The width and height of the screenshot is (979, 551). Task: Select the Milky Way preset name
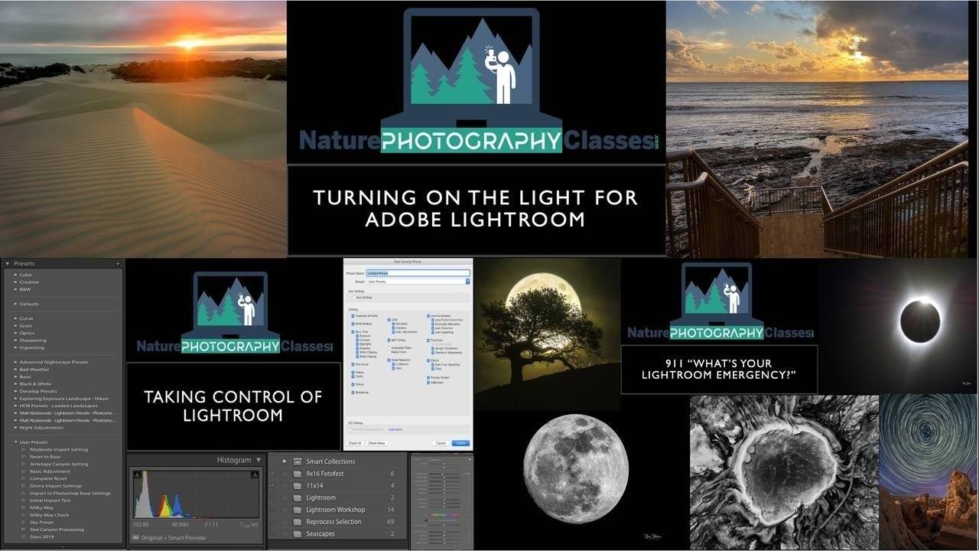coord(41,507)
